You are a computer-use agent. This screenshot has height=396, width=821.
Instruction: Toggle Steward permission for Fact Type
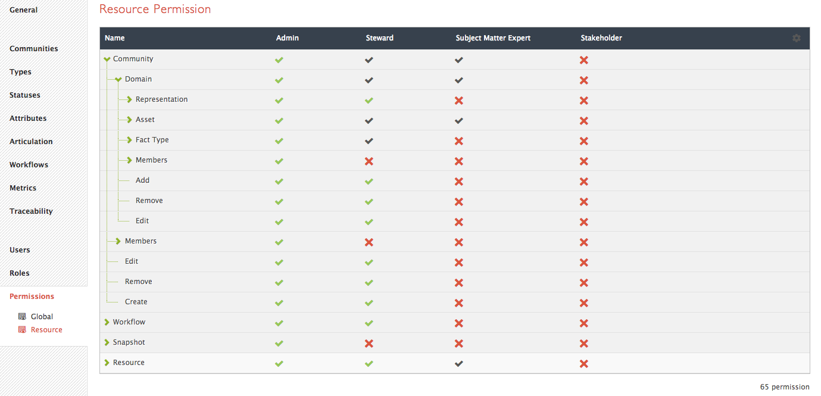pos(369,141)
